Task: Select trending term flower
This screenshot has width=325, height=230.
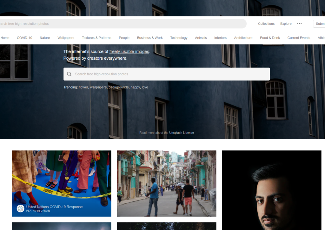Action: 83,87
